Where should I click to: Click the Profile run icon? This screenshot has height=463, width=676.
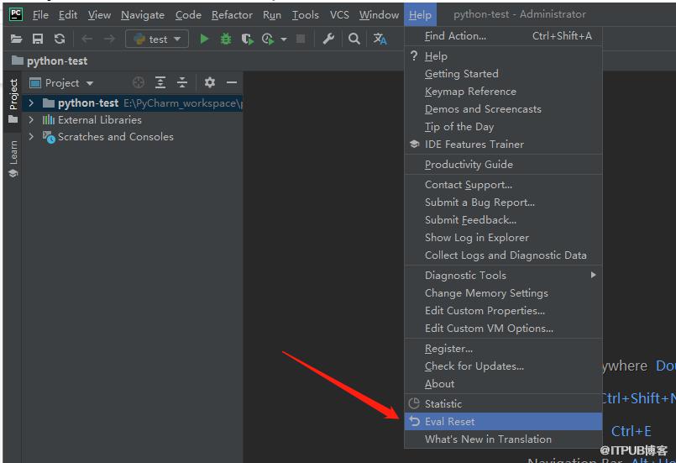[268, 39]
